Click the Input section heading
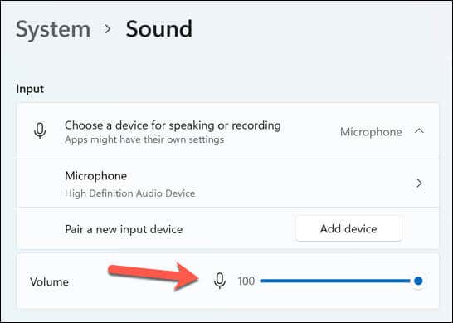 [30, 89]
